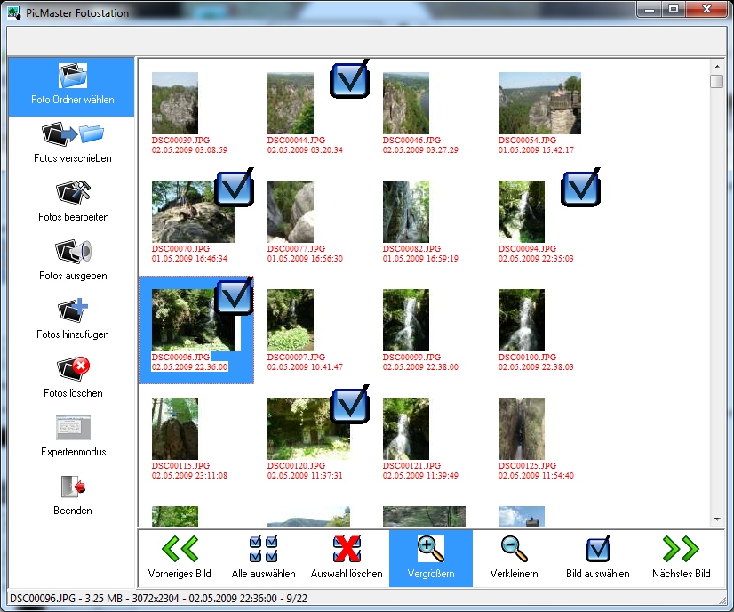Select thumbnail DSC00100.JPG
The width and height of the screenshot is (734, 612).
pyautogui.click(x=522, y=320)
